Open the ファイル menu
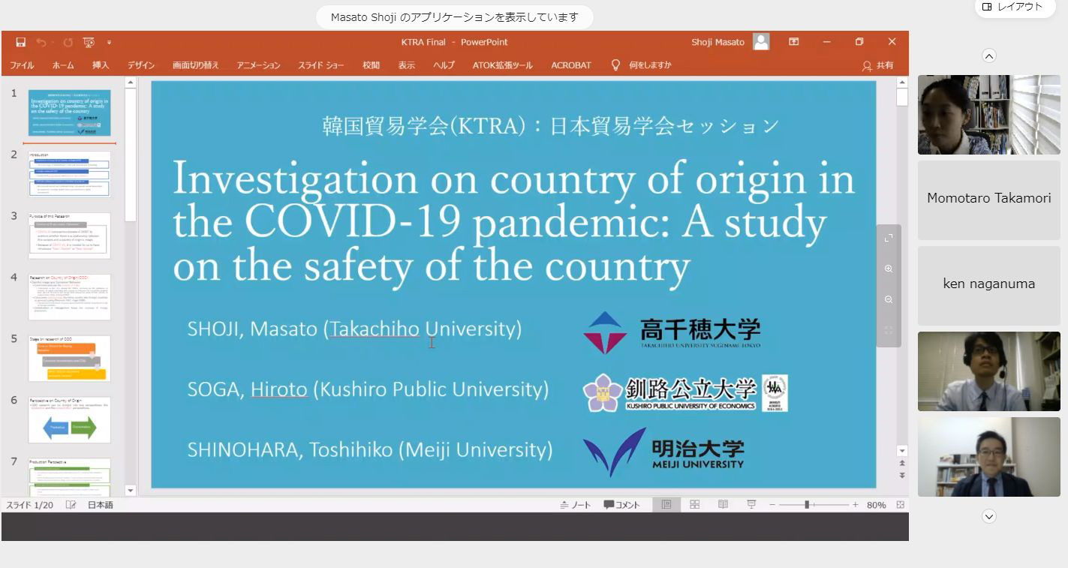This screenshot has height=568, width=1068. click(22, 65)
